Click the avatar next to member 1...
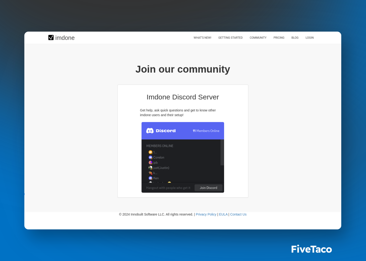 150,152
